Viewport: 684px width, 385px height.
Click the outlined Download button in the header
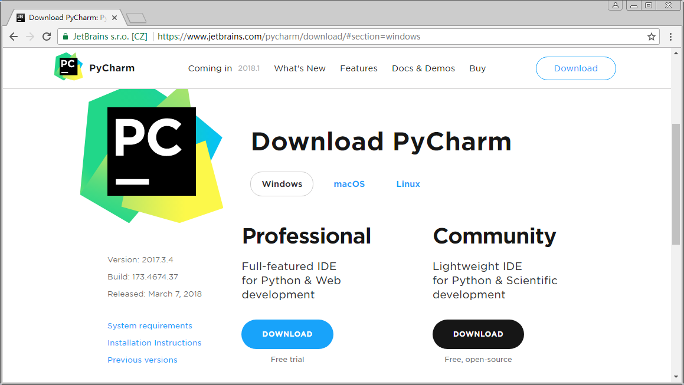pos(576,68)
